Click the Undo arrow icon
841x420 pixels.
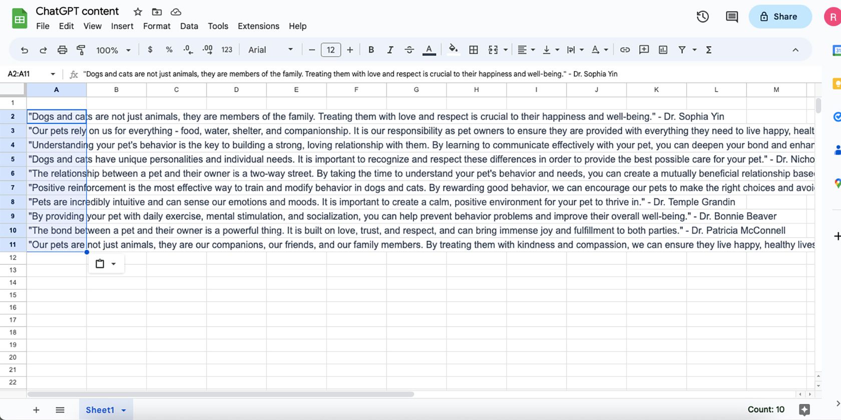pos(24,50)
